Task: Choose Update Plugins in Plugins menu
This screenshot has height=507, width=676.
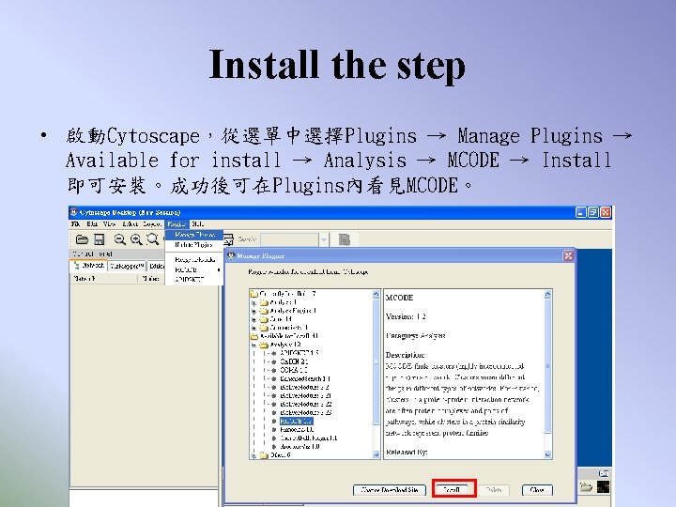Action: coord(194,244)
